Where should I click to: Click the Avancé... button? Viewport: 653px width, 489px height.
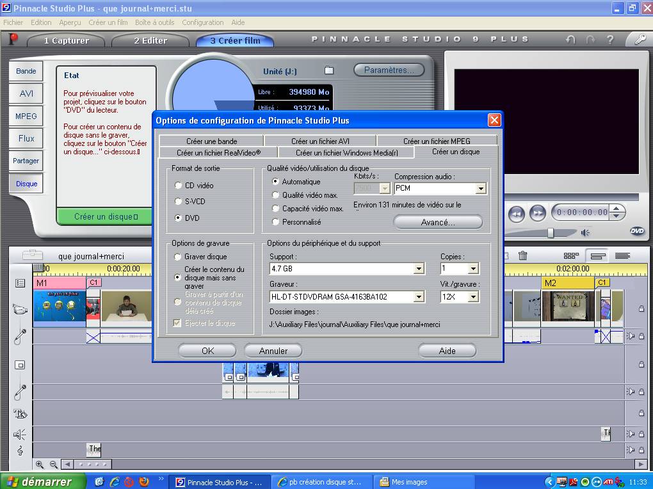click(x=438, y=222)
